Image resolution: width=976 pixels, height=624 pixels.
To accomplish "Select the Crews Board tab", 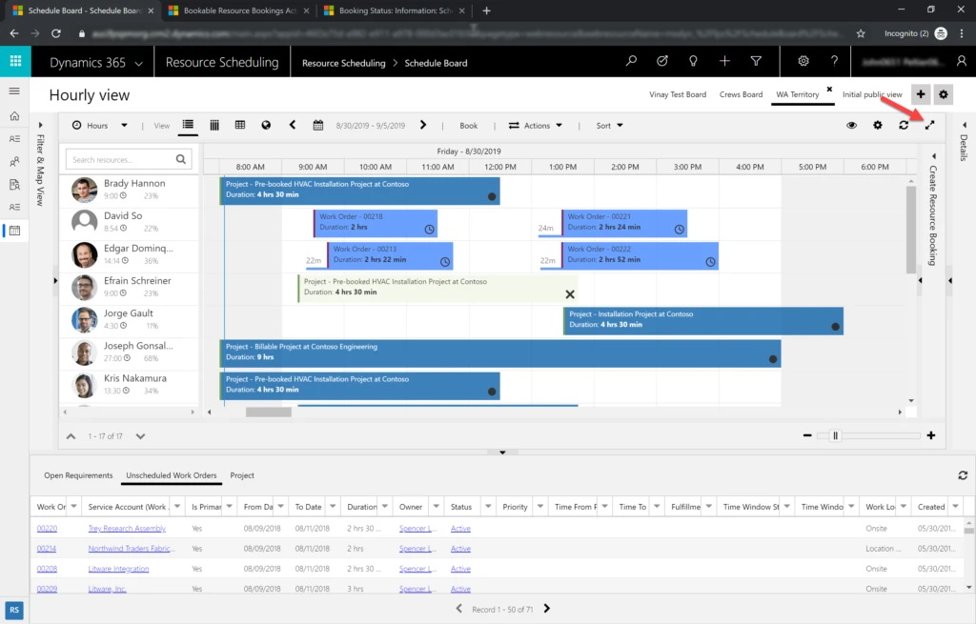I will coord(741,94).
